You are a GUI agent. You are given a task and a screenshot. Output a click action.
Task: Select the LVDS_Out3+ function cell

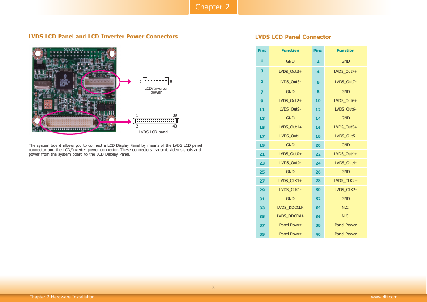[290, 72]
